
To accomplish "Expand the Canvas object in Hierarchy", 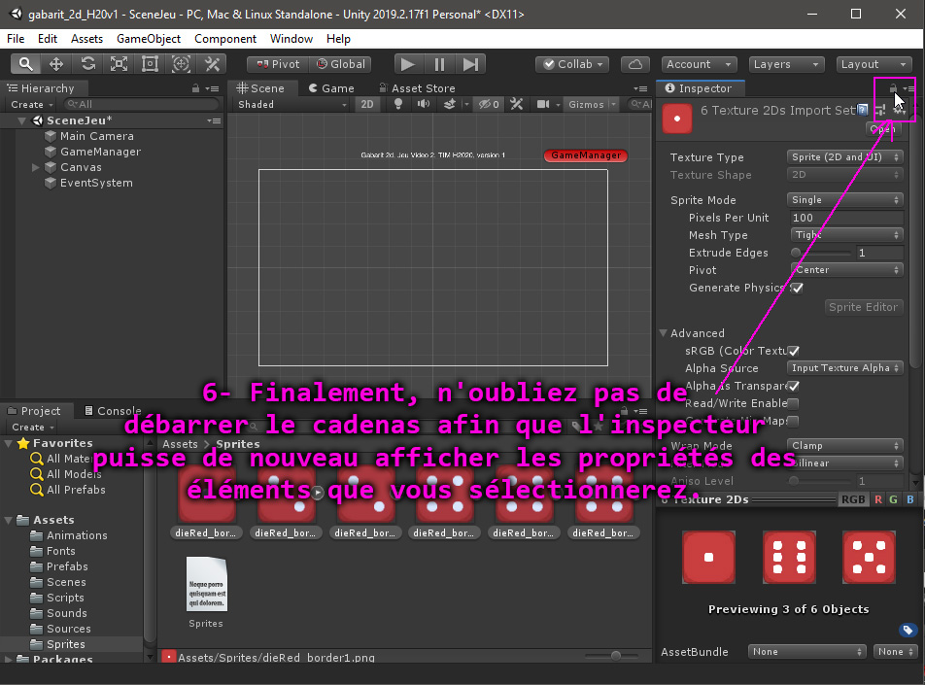I will (x=36, y=167).
